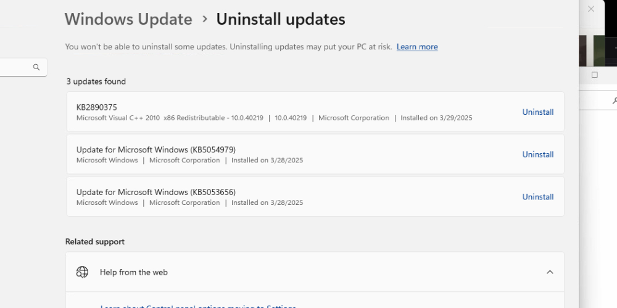Open the Learn more link
Image resolution: width=617 pixels, height=308 pixels.
pyautogui.click(x=417, y=47)
